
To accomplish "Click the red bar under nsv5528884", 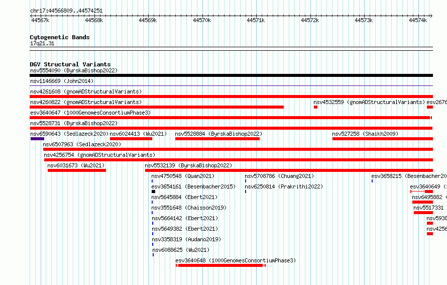I will tap(217, 139).
